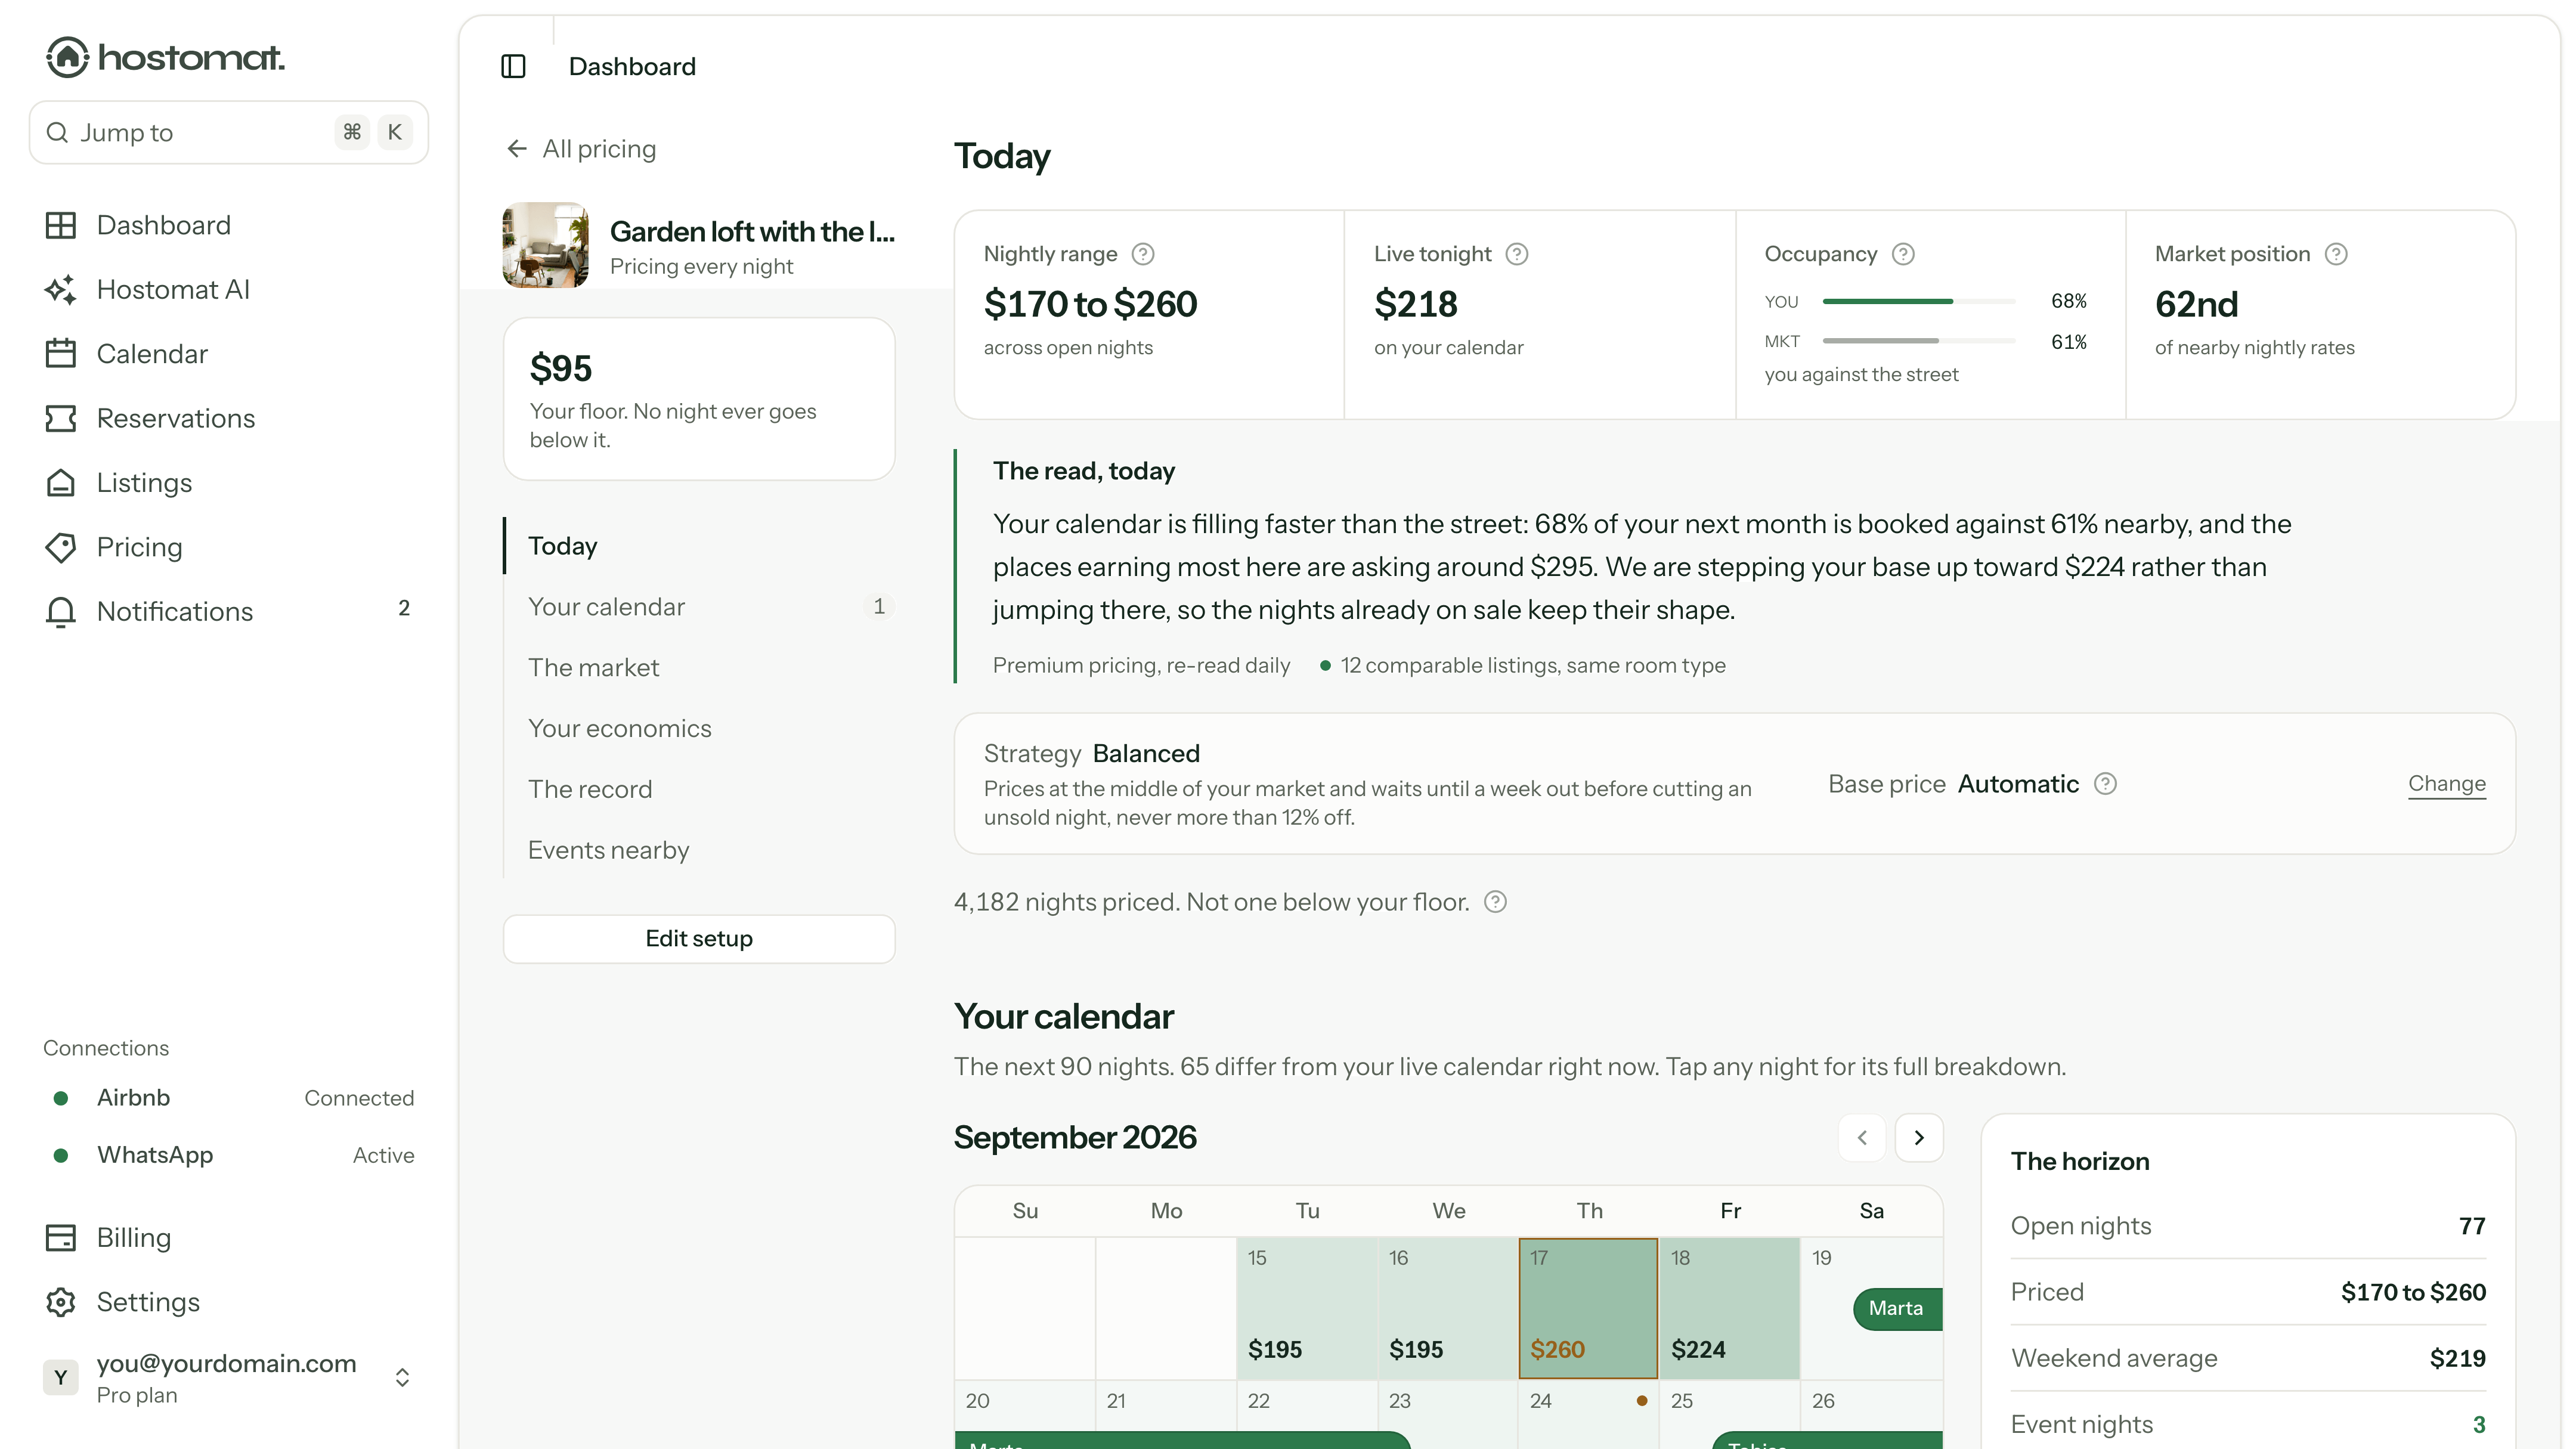Click the Open nights value 77

click(x=2472, y=1226)
